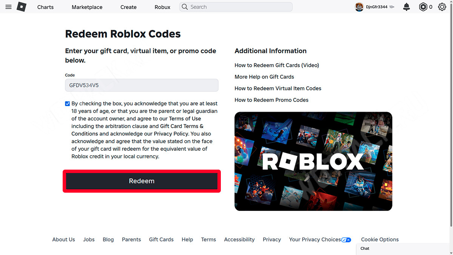Go to the Create tab
The height and width of the screenshot is (255, 453).
pos(128,7)
